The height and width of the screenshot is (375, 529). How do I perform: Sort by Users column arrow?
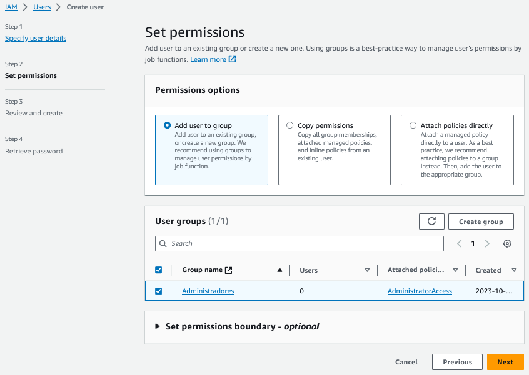click(x=367, y=270)
